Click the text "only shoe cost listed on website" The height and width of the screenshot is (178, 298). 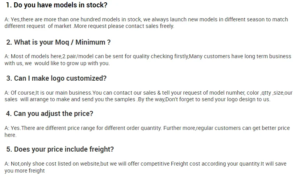point(60,164)
